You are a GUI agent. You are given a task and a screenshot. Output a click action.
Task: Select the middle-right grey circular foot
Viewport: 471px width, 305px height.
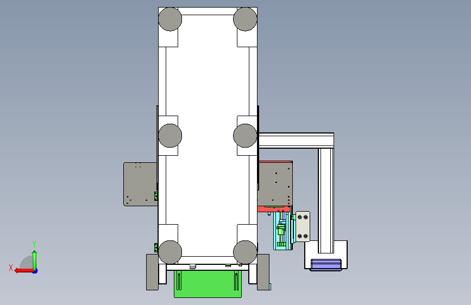point(245,136)
